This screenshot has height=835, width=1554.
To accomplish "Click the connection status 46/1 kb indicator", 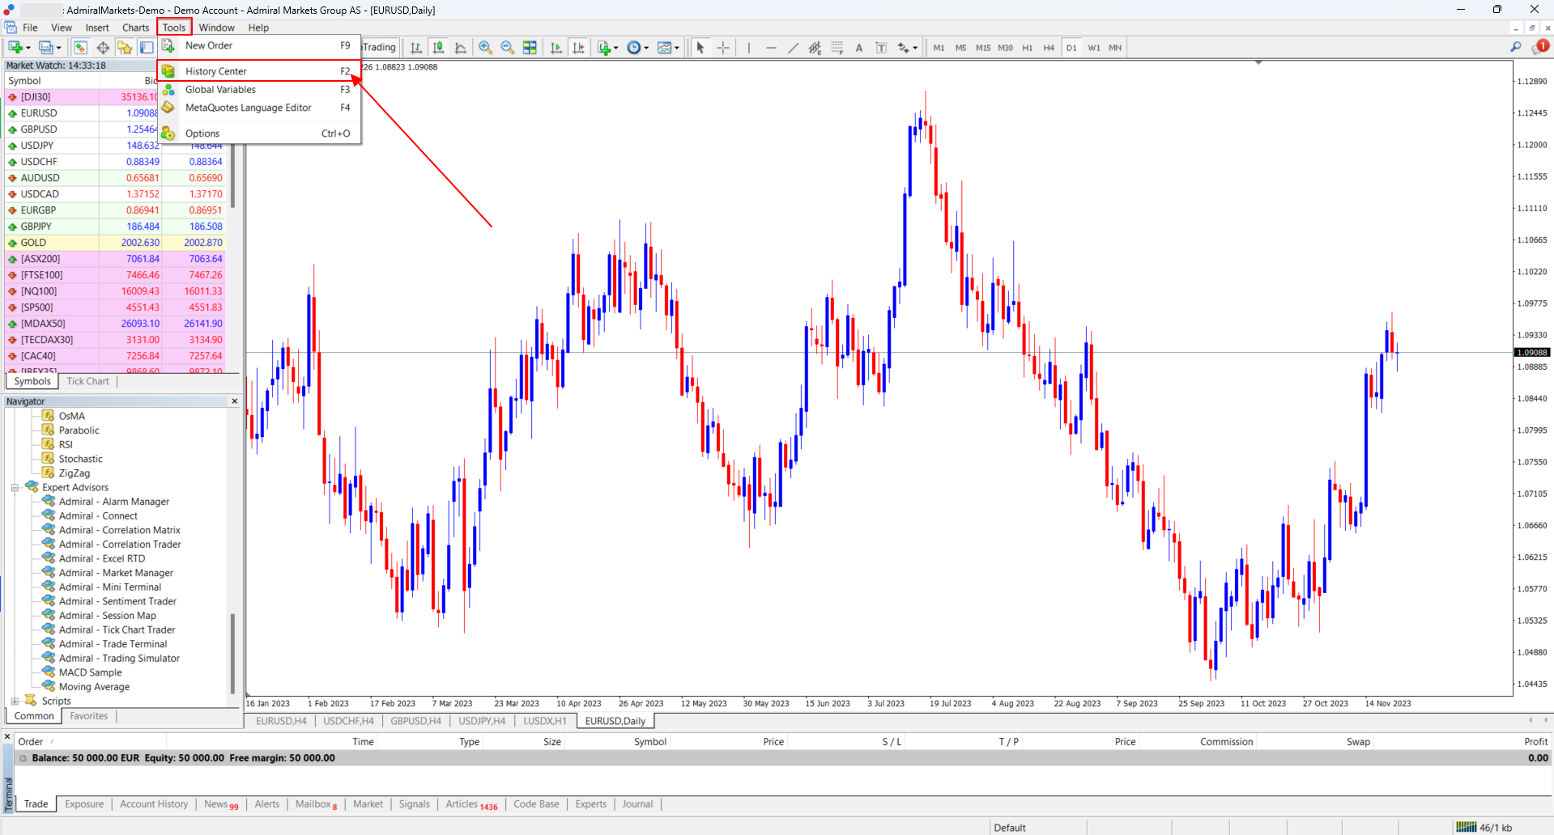I will click(1484, 828).
